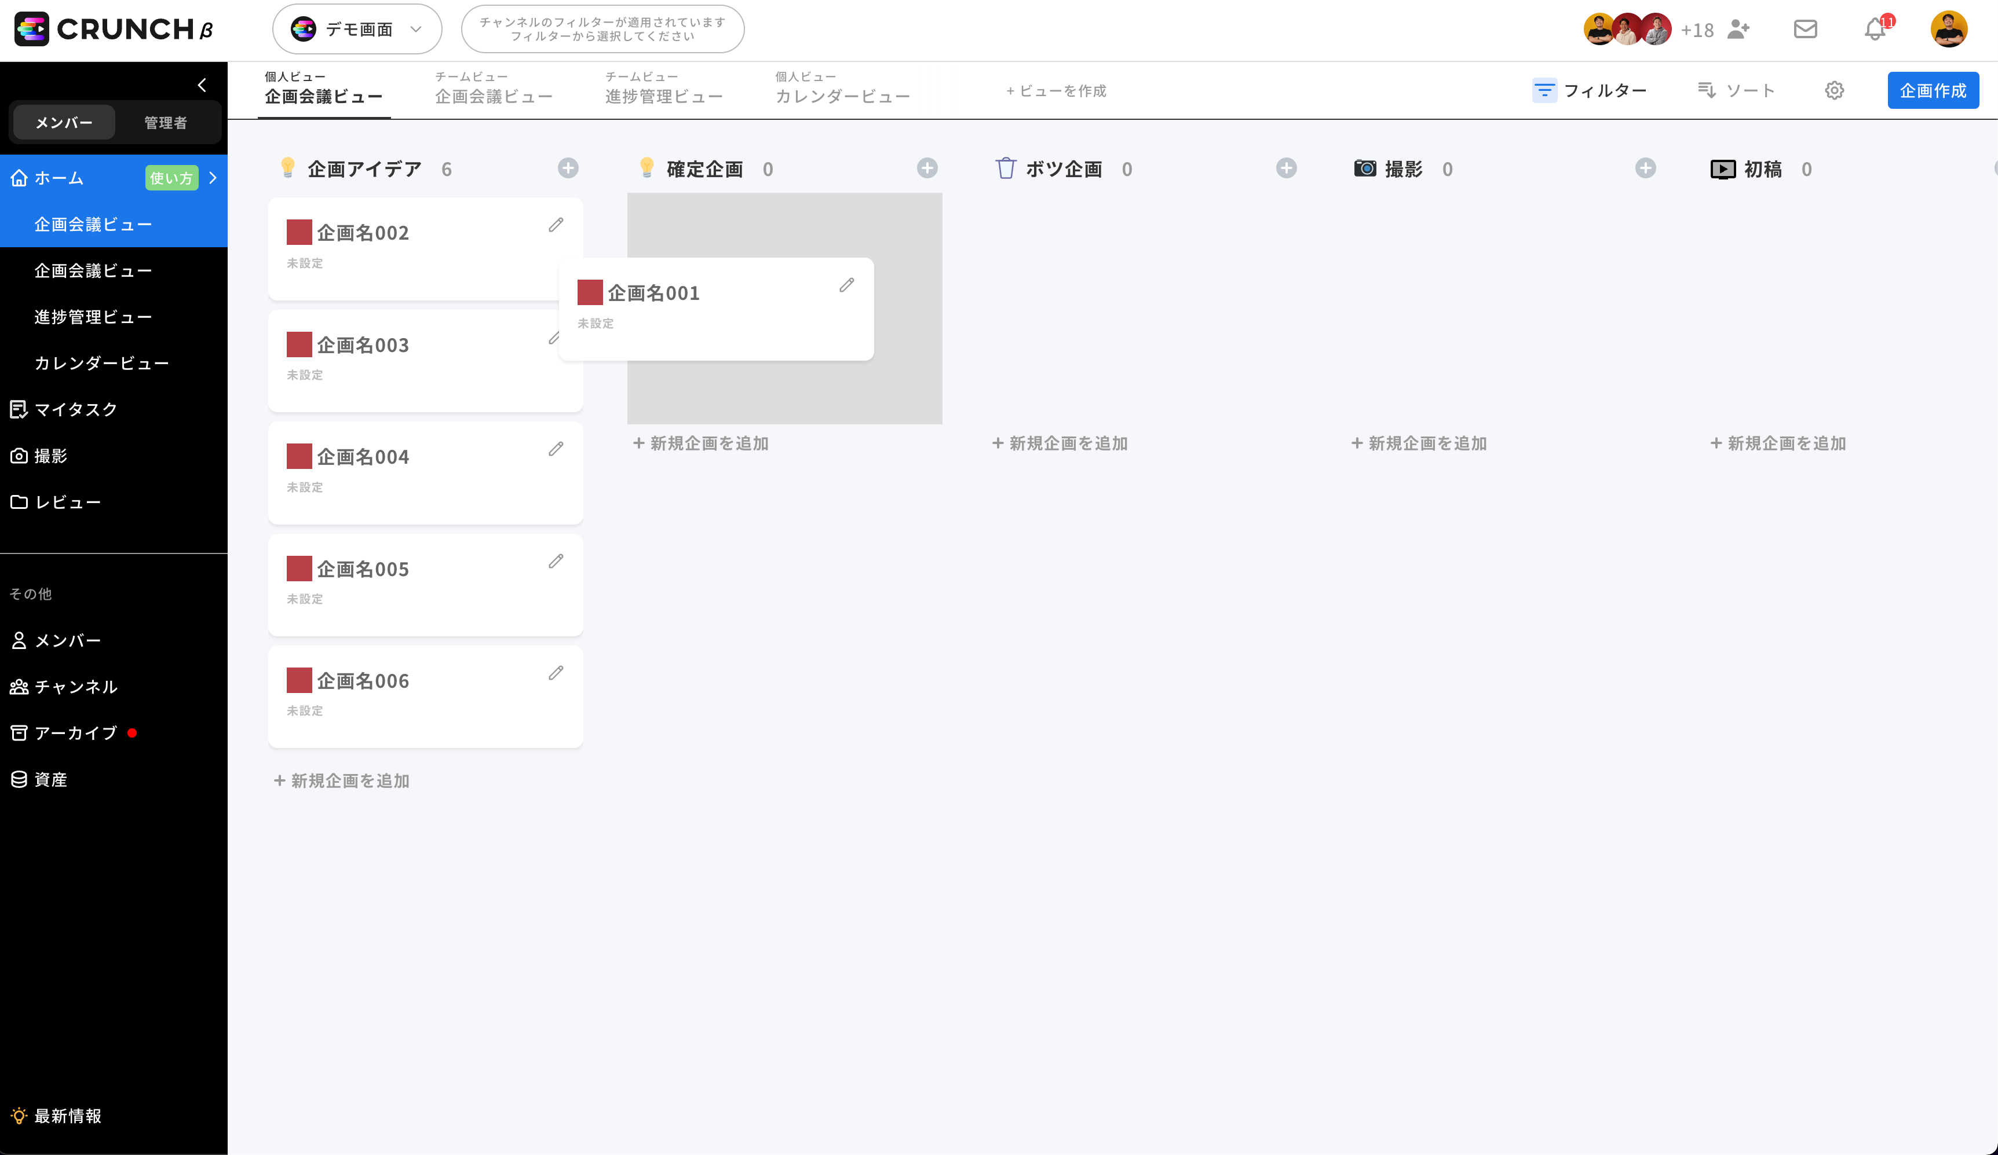Expand ホーム menu with right chevron
1998x1155 pixels.
(x=213, y=178)
